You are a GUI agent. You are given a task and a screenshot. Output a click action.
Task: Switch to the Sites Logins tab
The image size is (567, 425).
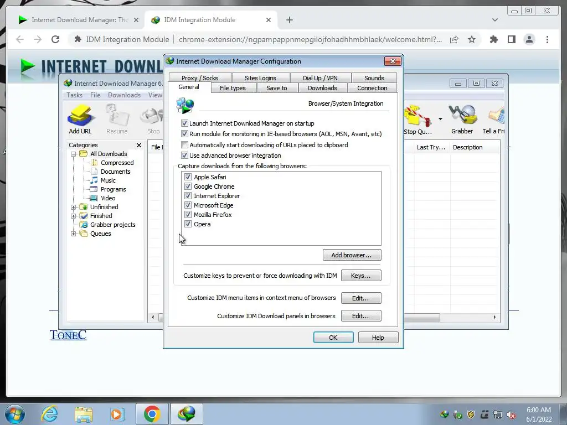[260, 77]
